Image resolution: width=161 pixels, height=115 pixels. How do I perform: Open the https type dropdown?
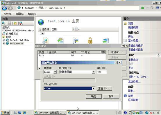[55, 72]
